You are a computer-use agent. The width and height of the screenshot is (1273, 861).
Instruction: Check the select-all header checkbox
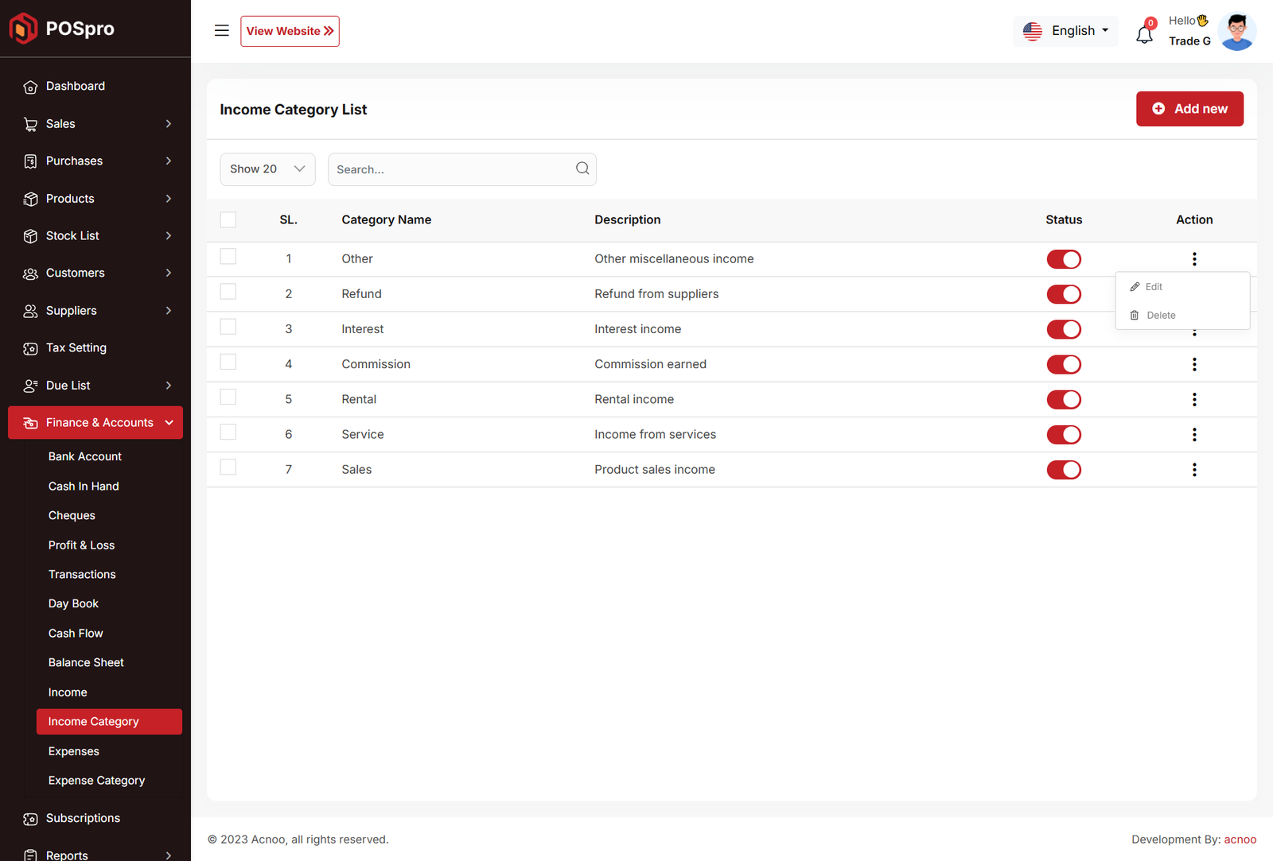[x=228, y=220]
